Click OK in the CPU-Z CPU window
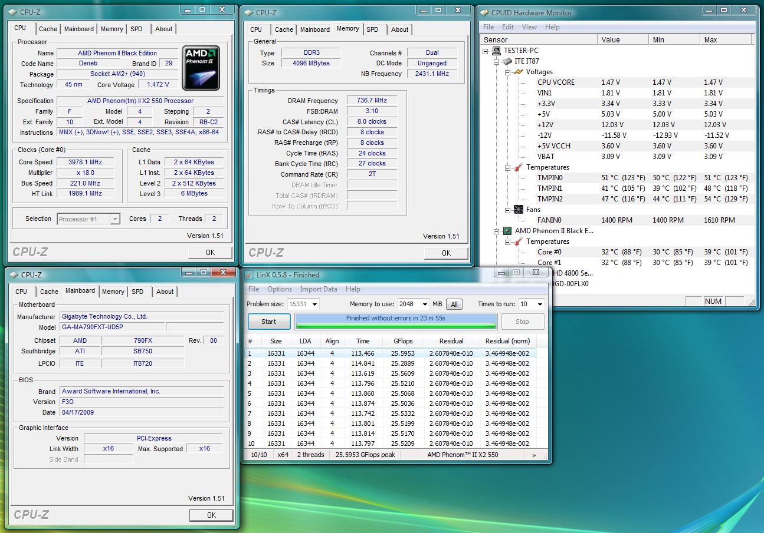 [211, 252]
